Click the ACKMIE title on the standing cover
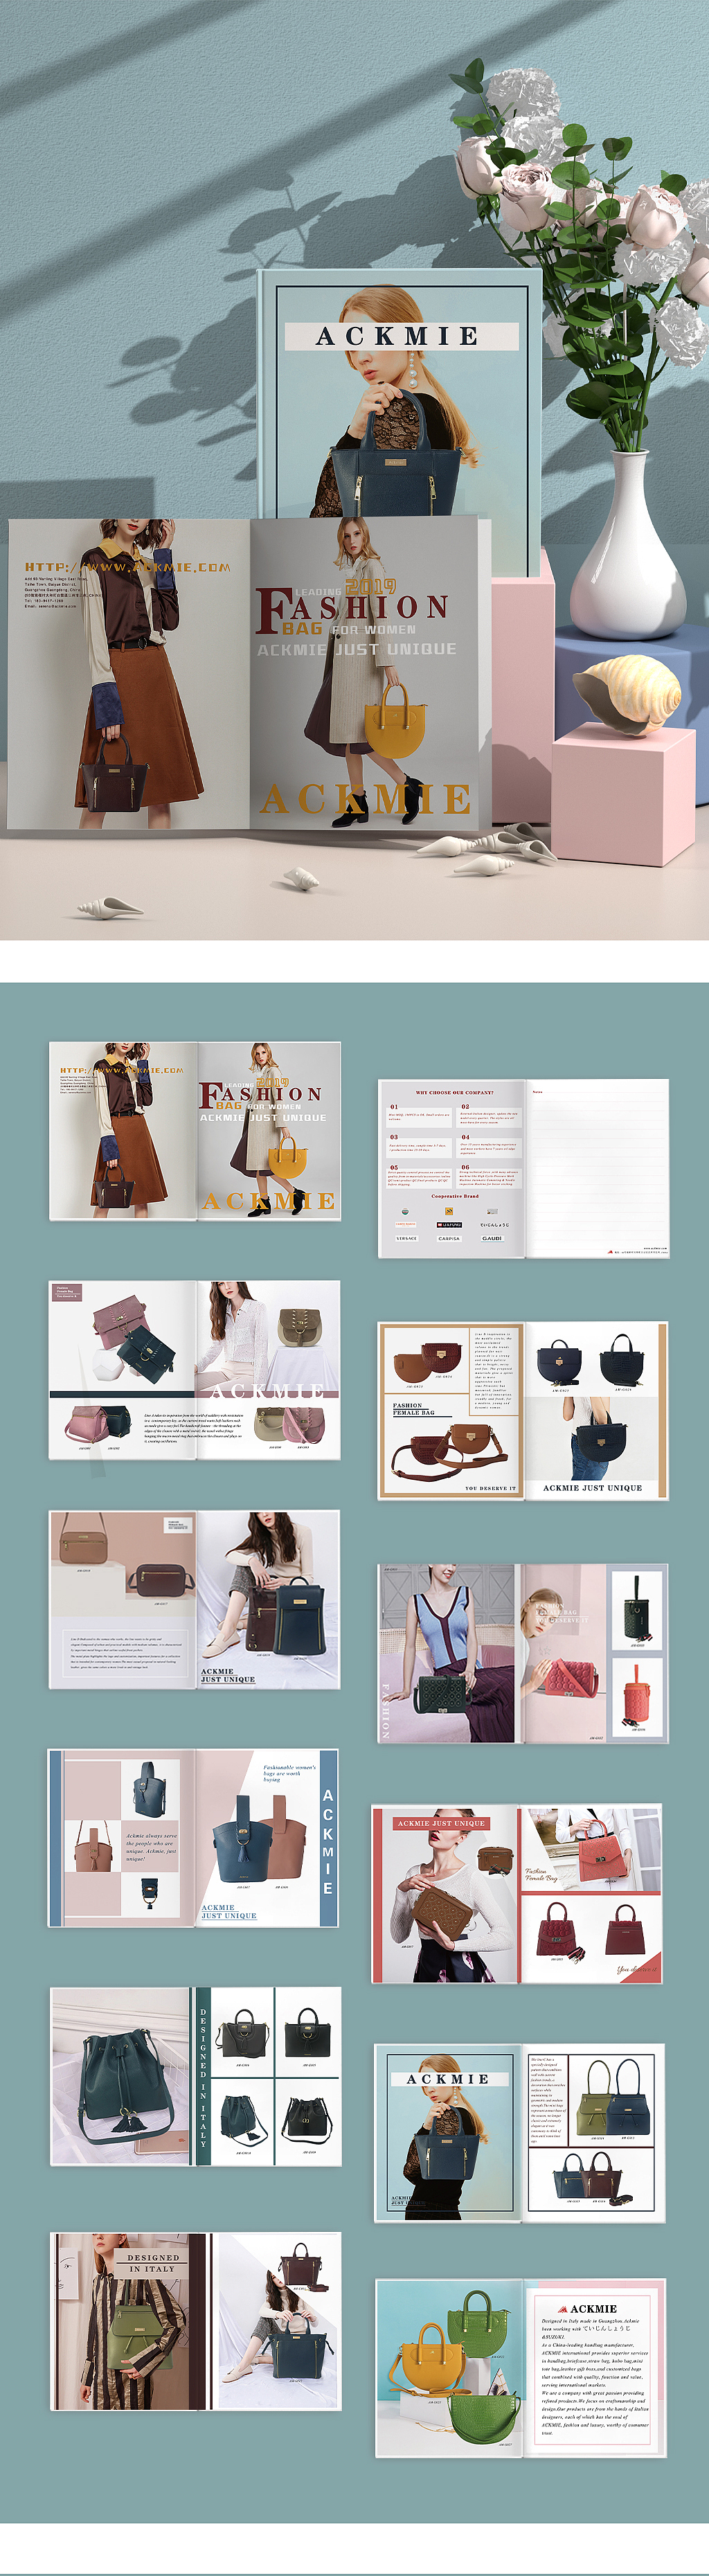The height and width of the screenshot is (2576, 709). (x=397, y=336)
